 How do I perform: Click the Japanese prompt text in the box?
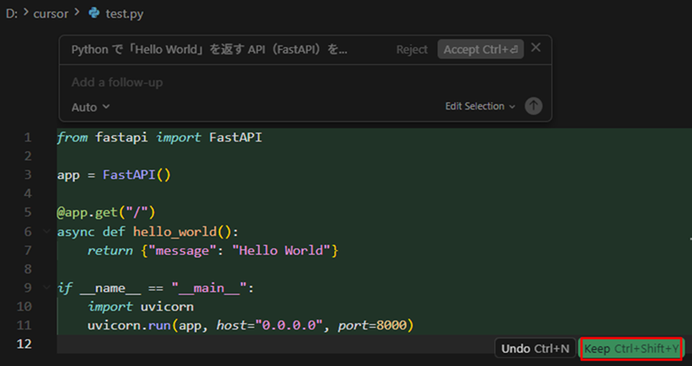coord(209,50)
